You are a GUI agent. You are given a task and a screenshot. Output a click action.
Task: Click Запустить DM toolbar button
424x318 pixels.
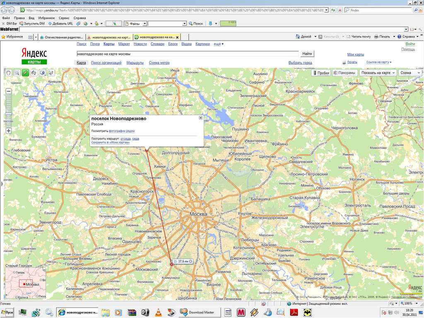pos(32,24)
